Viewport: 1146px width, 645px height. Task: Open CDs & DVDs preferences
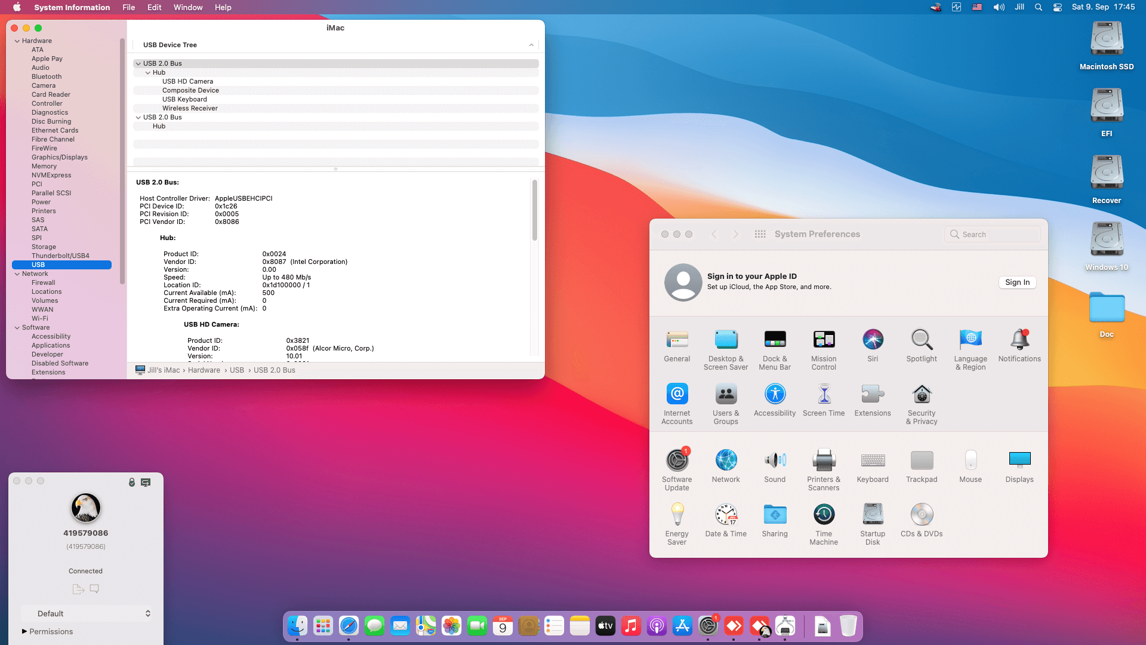(x=922, y=521)
